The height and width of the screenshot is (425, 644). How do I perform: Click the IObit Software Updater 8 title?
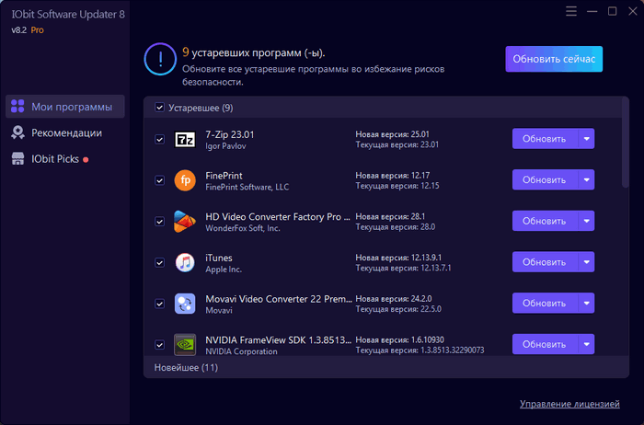68,15
